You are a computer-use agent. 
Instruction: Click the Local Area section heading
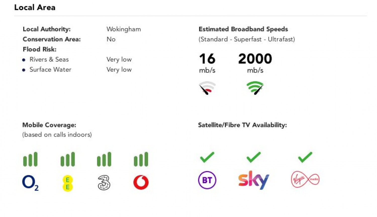coord(35,8)
